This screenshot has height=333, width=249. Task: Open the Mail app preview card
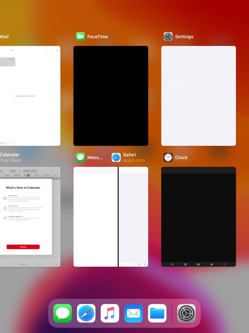coord(30,96)
